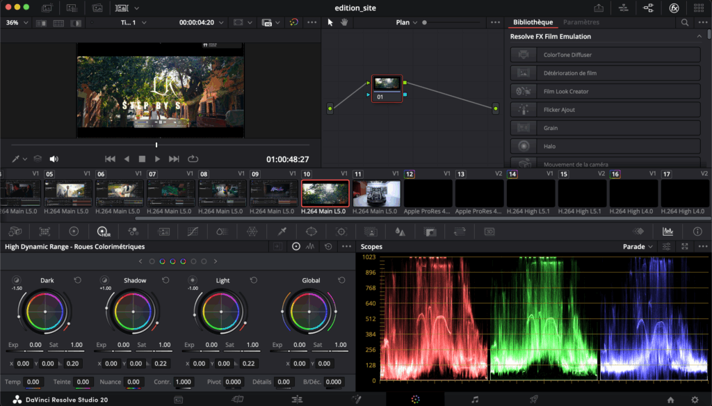Open the Information palette icon
The height and width of the screenshot is (406, 712).
697,231
